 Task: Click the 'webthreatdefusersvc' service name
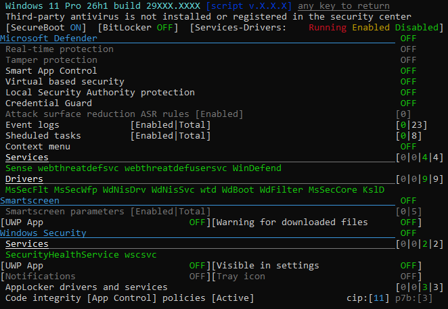pos(176,168)
